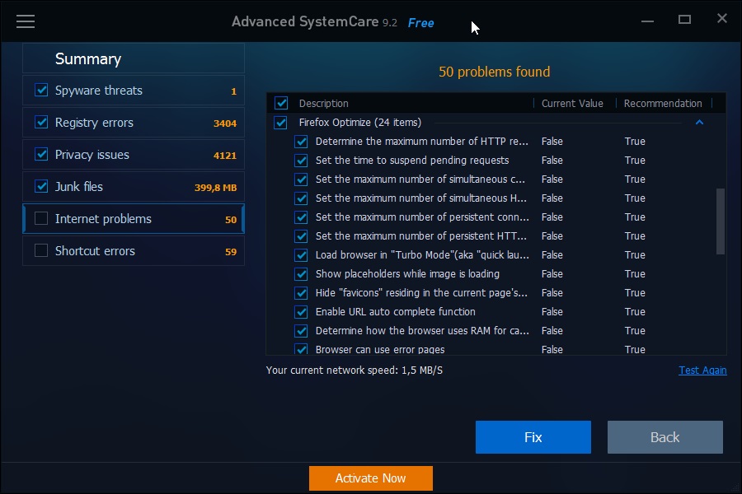Disable 'Enable URL auto complete function'
Image resolution: width=742 pixels, height=494 pixels.
point(301,311)
